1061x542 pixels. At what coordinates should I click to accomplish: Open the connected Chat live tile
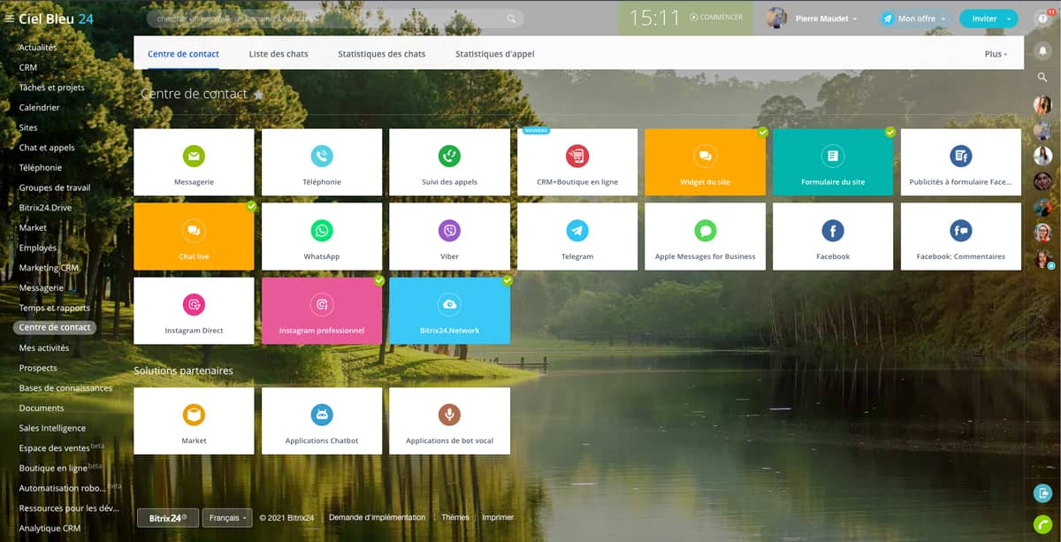coord(194,237)
